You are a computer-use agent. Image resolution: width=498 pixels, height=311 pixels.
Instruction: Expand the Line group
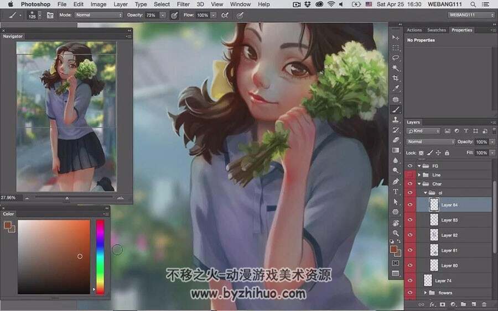click(419, 175)
